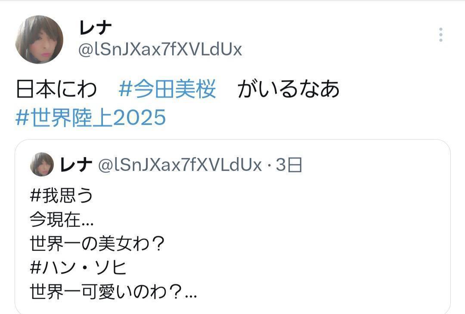
Task: Open レナ's large profile avatar
Action: [39, 40]
